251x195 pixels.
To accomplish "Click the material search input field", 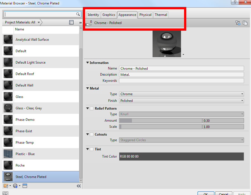I will coord(40,14).
